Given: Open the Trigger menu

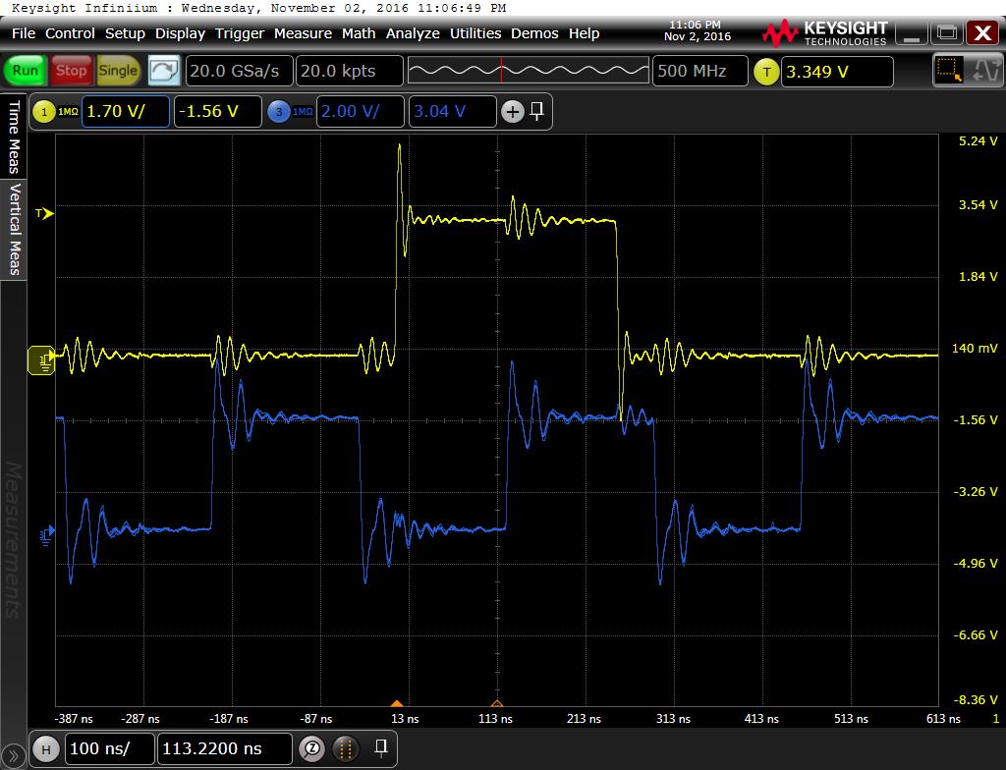Looking at the screenshot, I should (240, 33).
